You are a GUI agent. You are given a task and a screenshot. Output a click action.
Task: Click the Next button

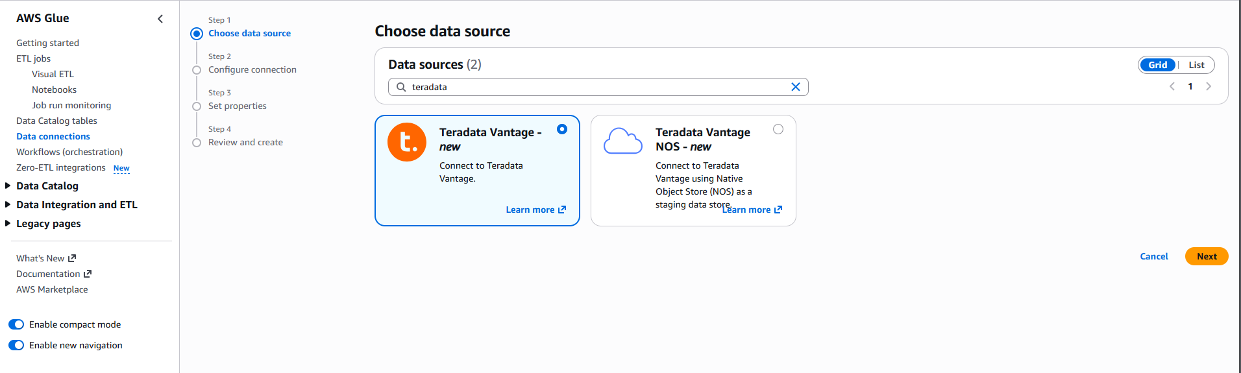pyautogui.click(x=1207, y=256)
